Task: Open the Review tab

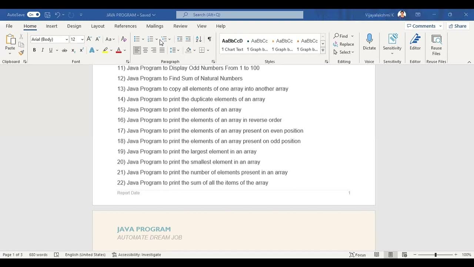Action: 180,26
